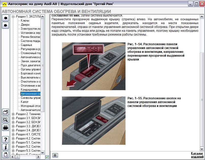Expand the Раздел 2 tree node

(13, 114)
